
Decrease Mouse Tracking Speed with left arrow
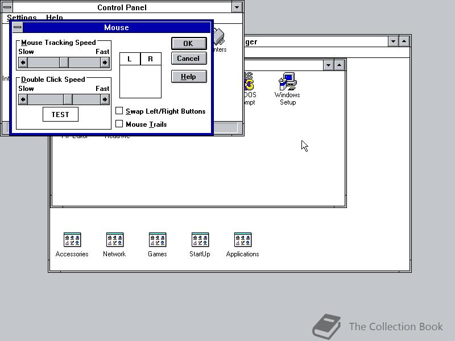[23, 63]
